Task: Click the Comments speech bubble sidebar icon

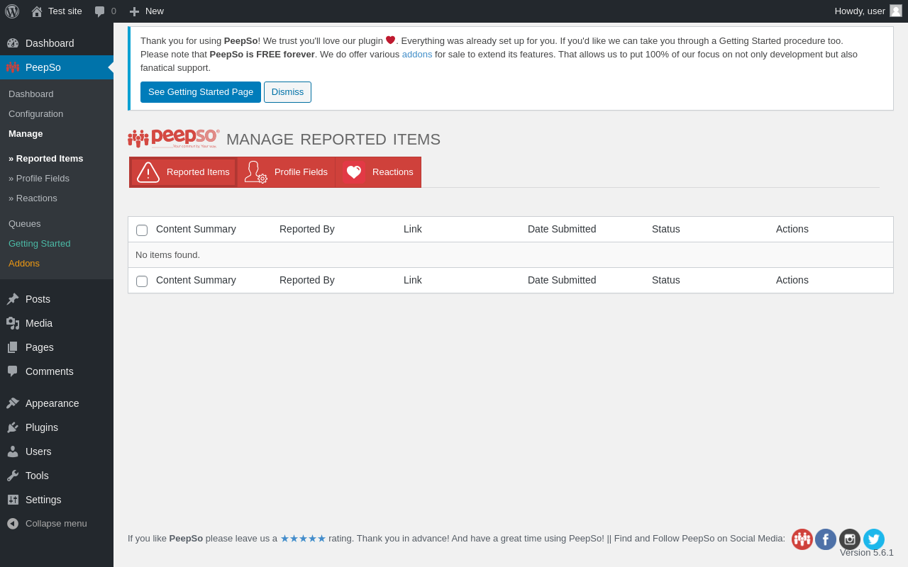Action: pyautogui.click(x=13, y=371)
